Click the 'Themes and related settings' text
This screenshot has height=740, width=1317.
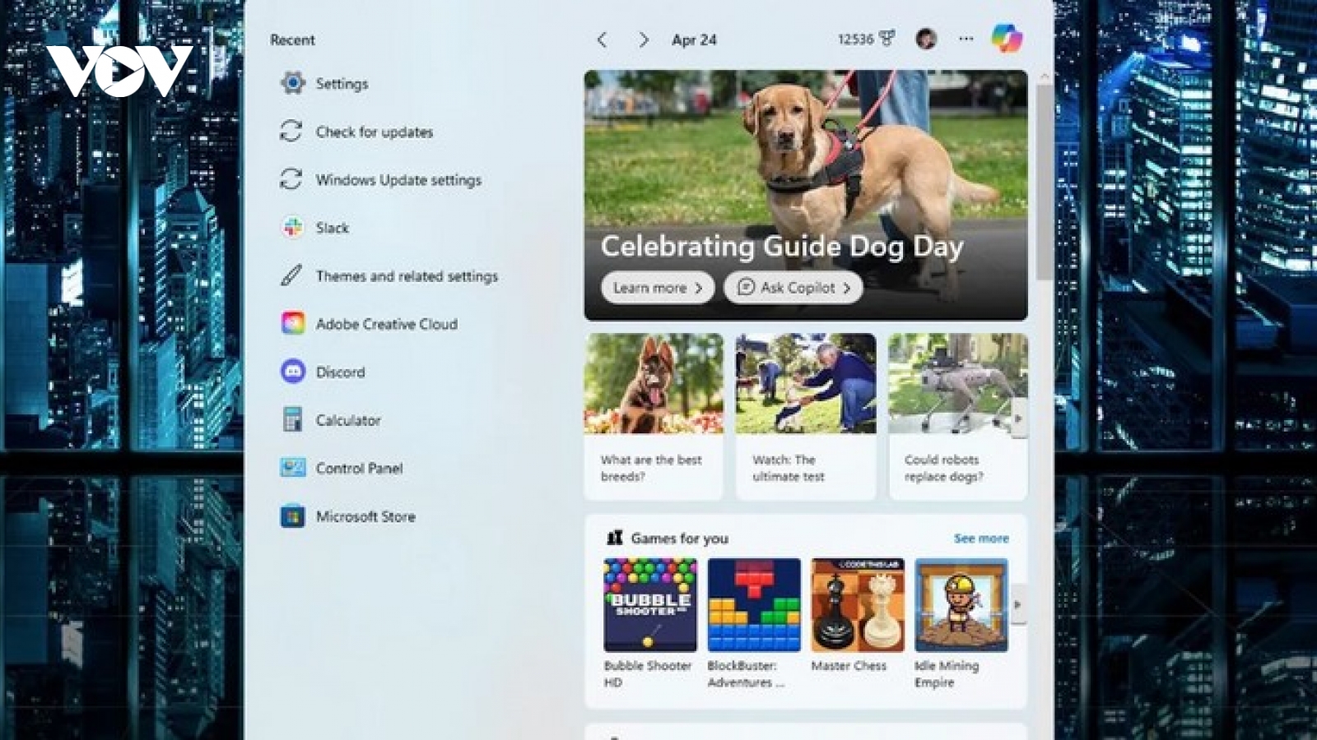(x=407, y=276)
